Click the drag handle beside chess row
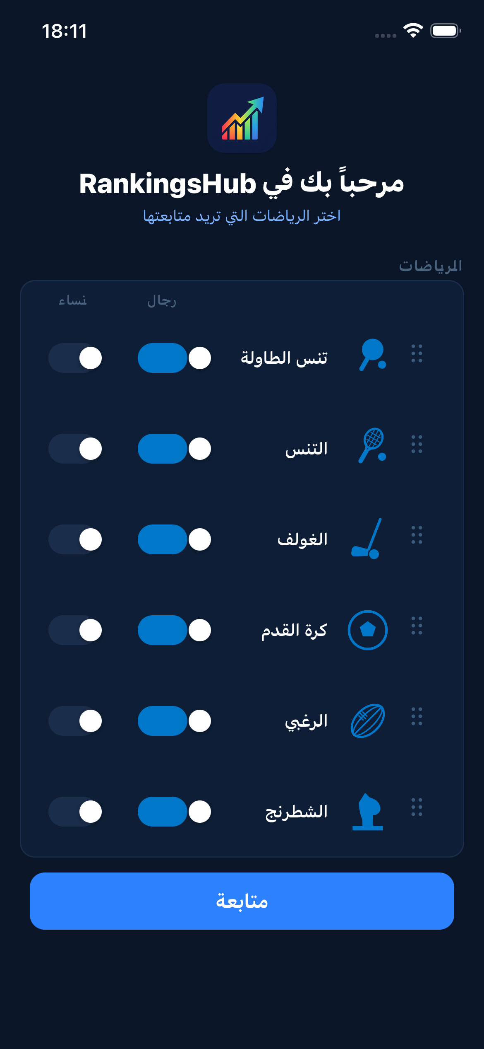 point(417,807)
